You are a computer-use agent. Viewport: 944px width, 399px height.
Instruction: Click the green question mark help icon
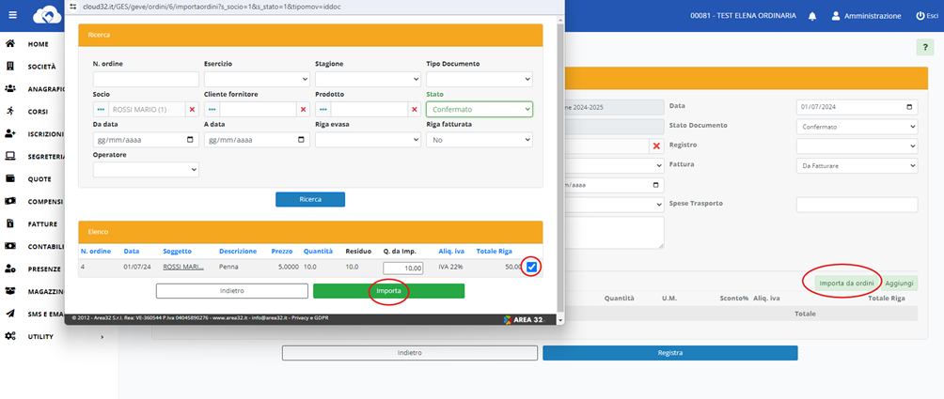pyautogui.click(x=925, y=49)
